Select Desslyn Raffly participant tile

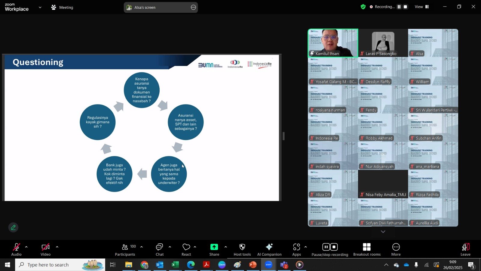(383, 71)
